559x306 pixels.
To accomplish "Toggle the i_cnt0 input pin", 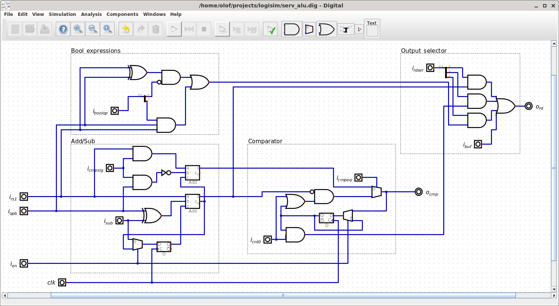I will coord(268,240).
